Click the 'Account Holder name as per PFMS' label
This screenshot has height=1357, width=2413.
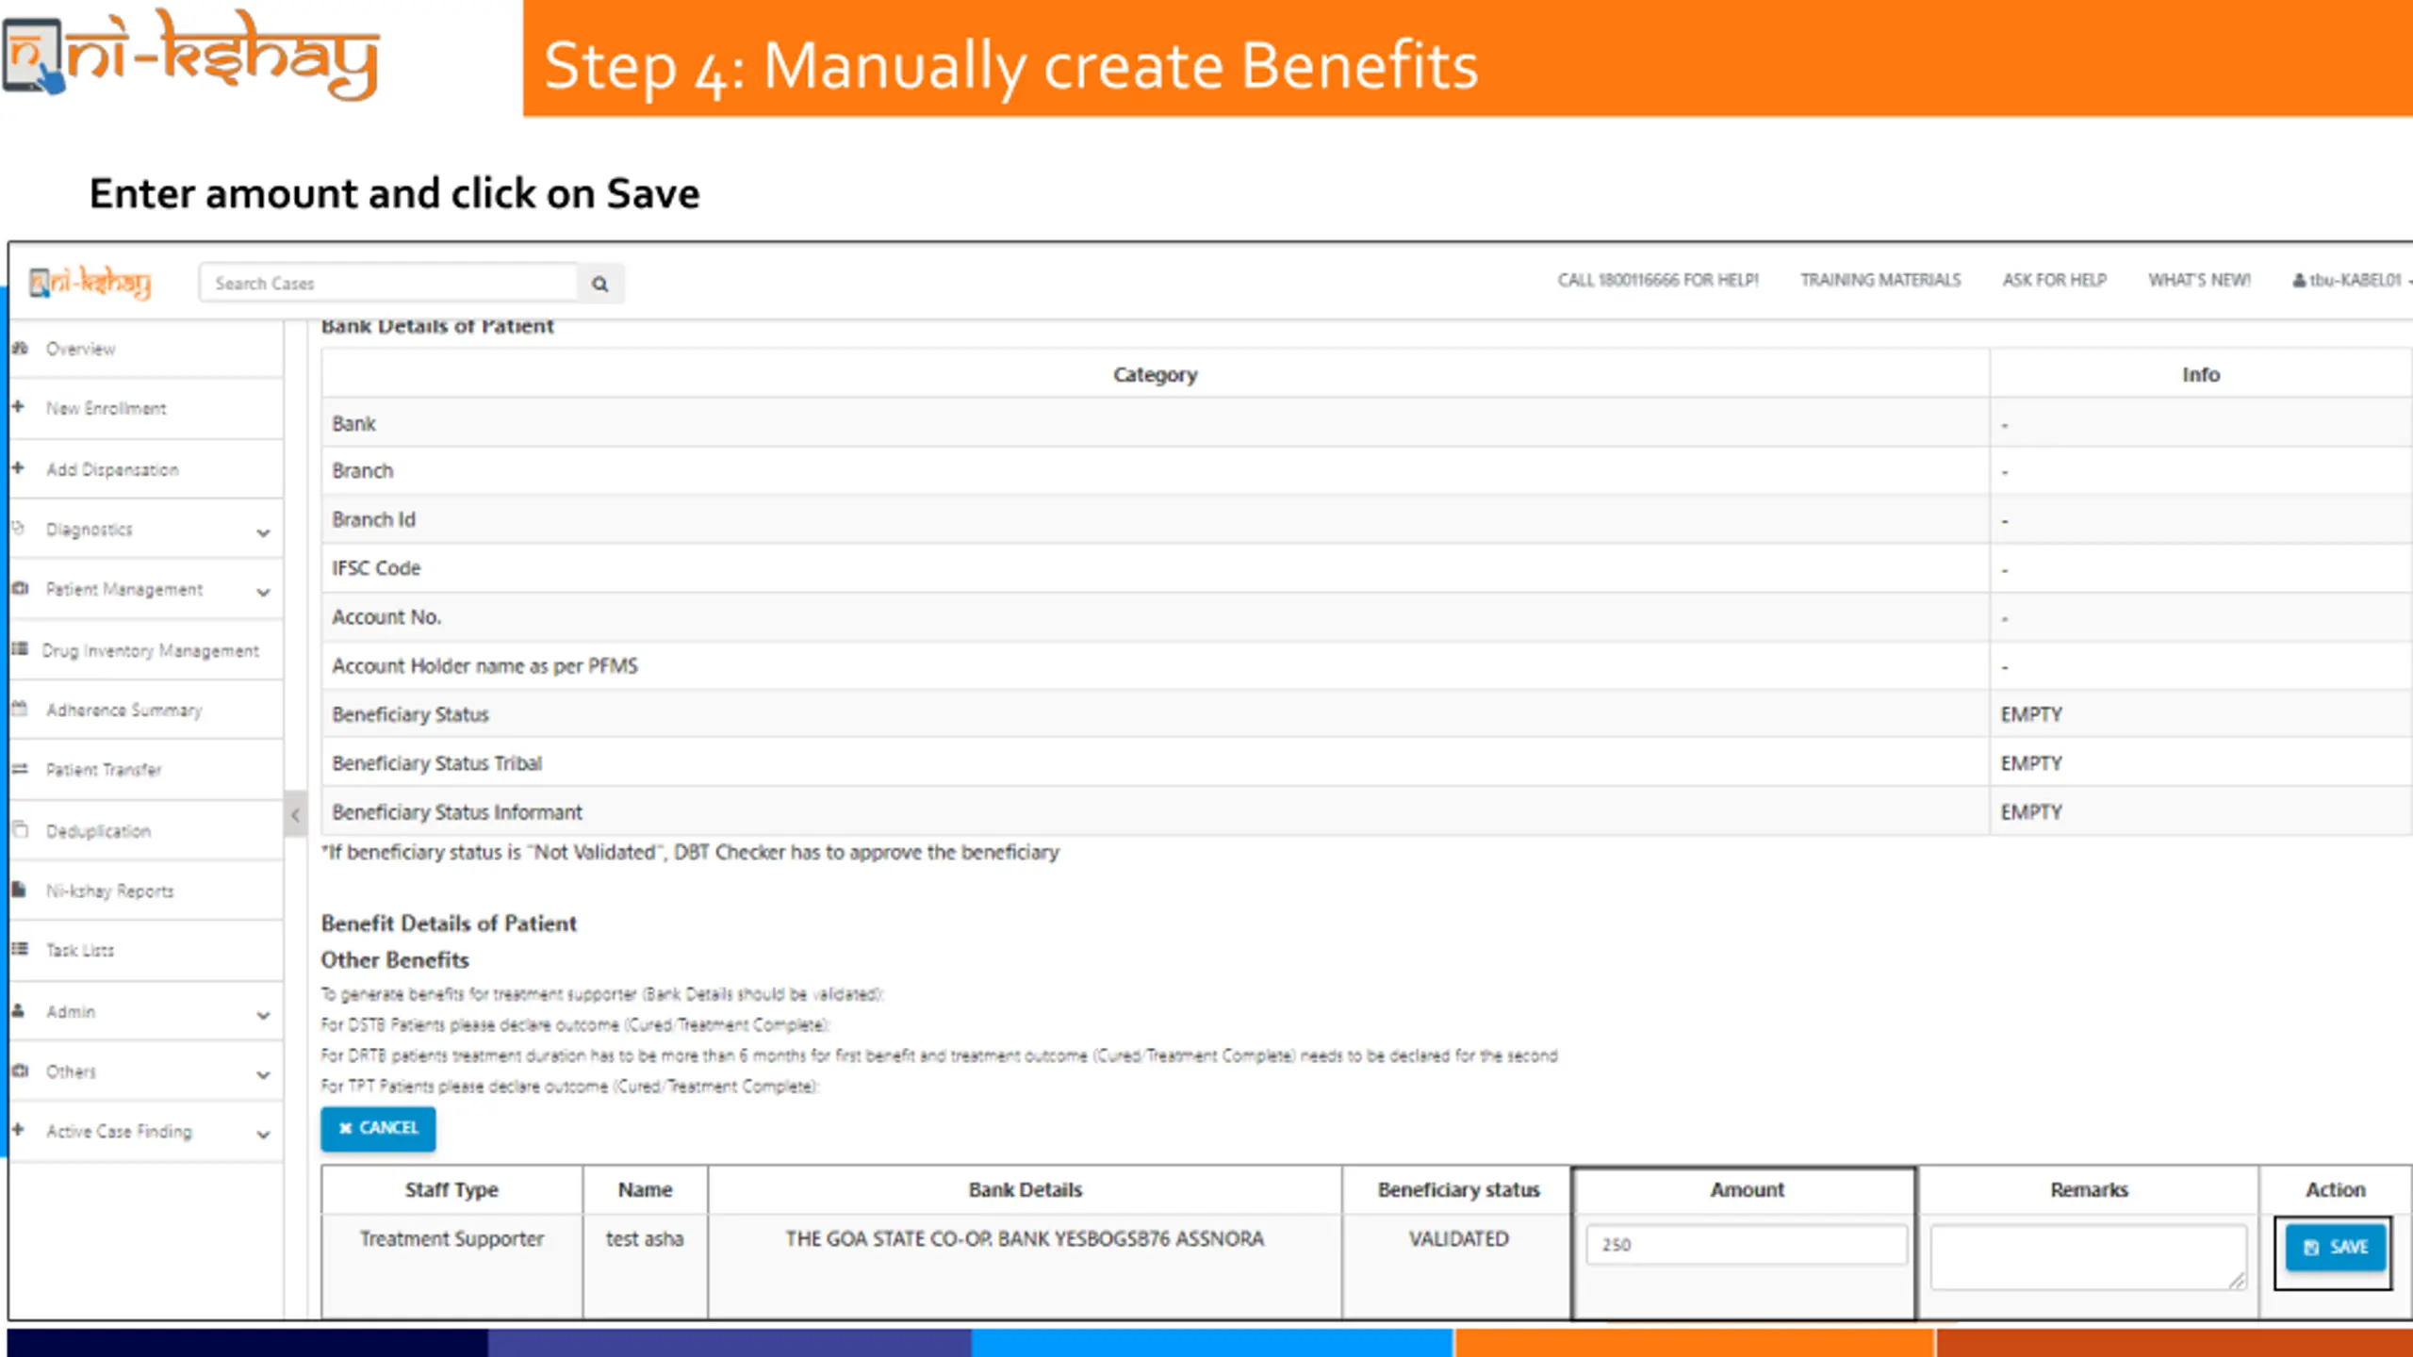click(484, 666)
